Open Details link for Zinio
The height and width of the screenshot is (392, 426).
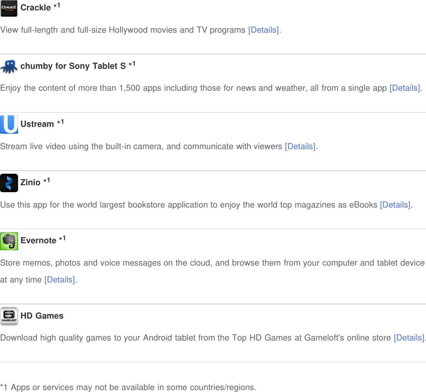tap(395, 204)
